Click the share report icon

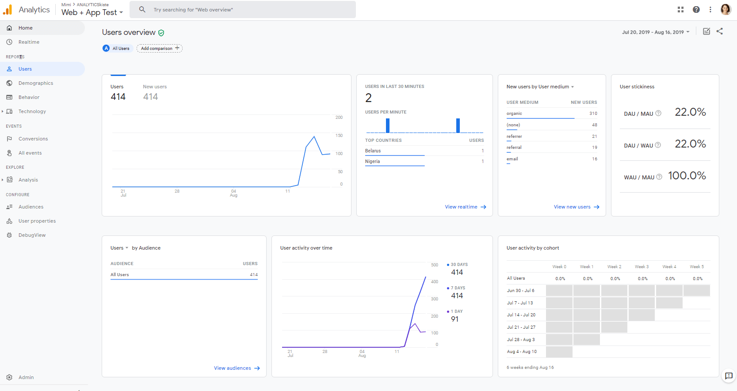pos(720,31)
